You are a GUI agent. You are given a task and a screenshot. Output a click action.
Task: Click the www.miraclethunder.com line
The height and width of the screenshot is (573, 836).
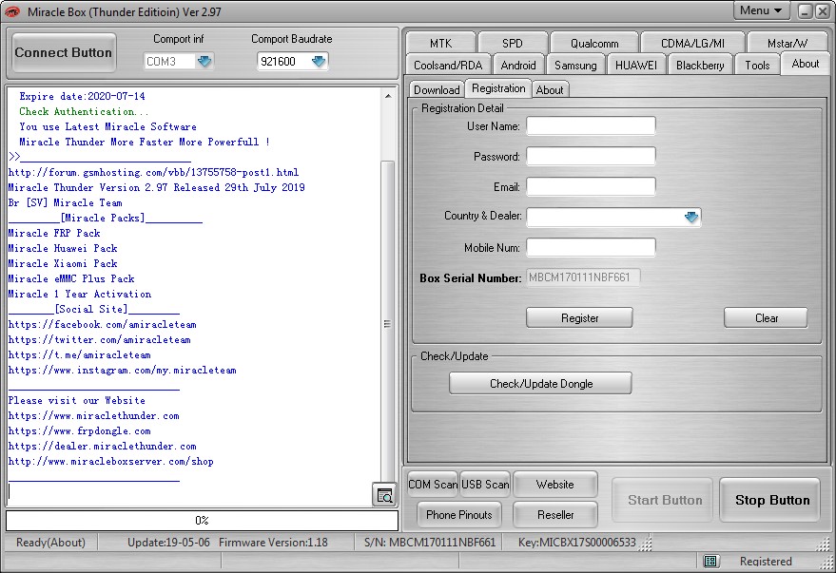(x=94, y=416)
